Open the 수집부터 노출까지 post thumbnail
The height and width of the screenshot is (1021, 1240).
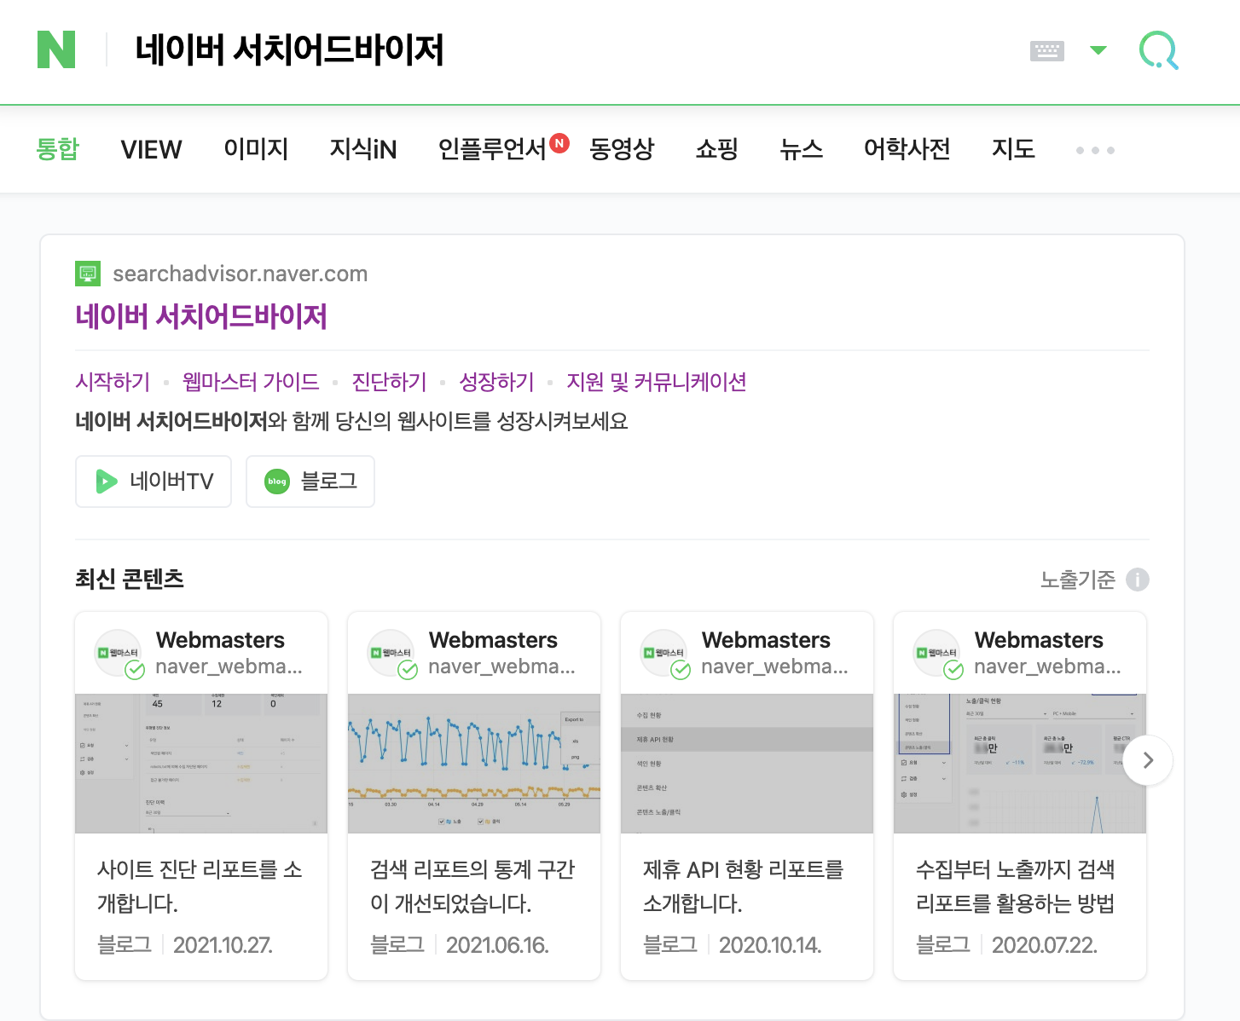click(1020, 764)
